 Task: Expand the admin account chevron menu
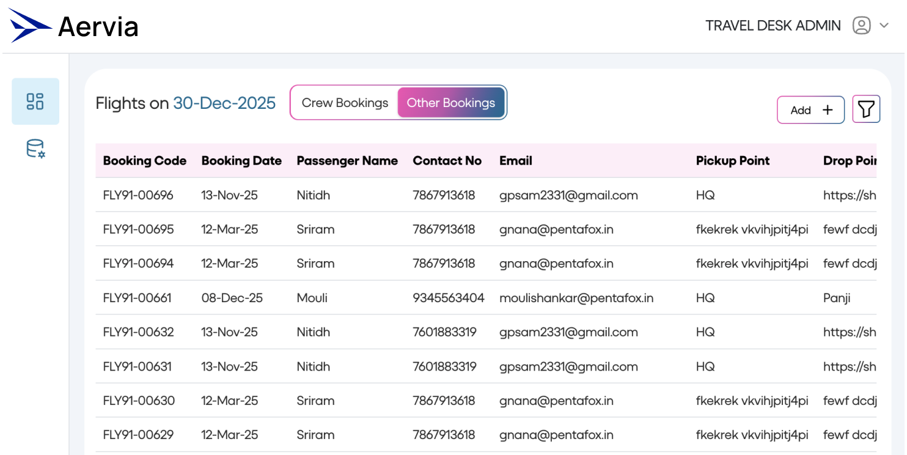pos(884,26)
